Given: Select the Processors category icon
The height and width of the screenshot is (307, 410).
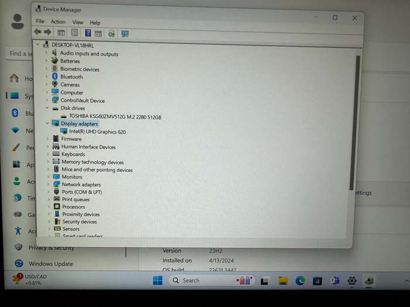Looking at the screenshot, I should click(57, 206).
